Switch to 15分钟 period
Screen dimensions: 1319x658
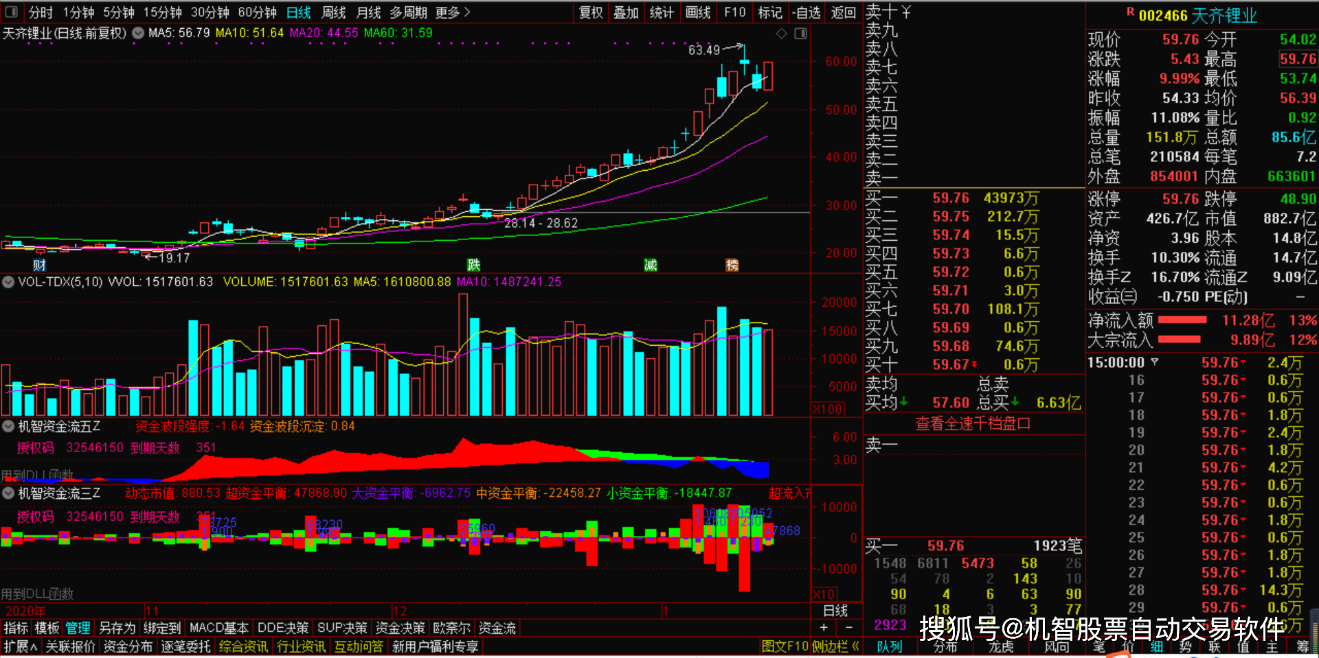[163, 12]
